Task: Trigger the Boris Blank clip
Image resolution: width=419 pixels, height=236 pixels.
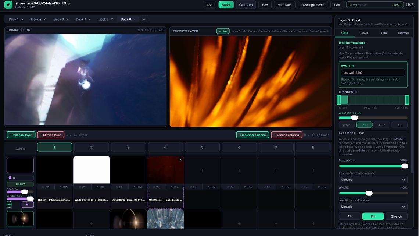Action: coord(137,187)
